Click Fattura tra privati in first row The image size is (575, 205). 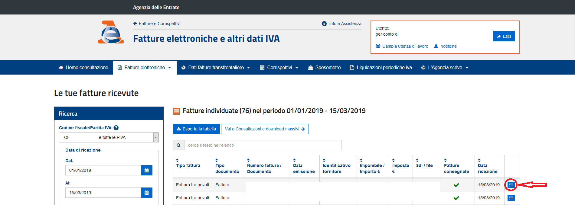point(192,185)
